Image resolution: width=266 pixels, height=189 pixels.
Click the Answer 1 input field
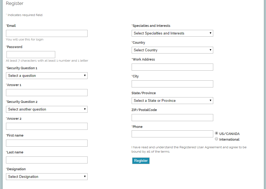click(x=47, y=93)
